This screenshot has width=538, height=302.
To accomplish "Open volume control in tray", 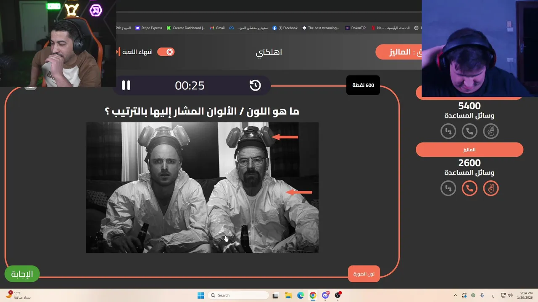I will click(x=510, y=295).
